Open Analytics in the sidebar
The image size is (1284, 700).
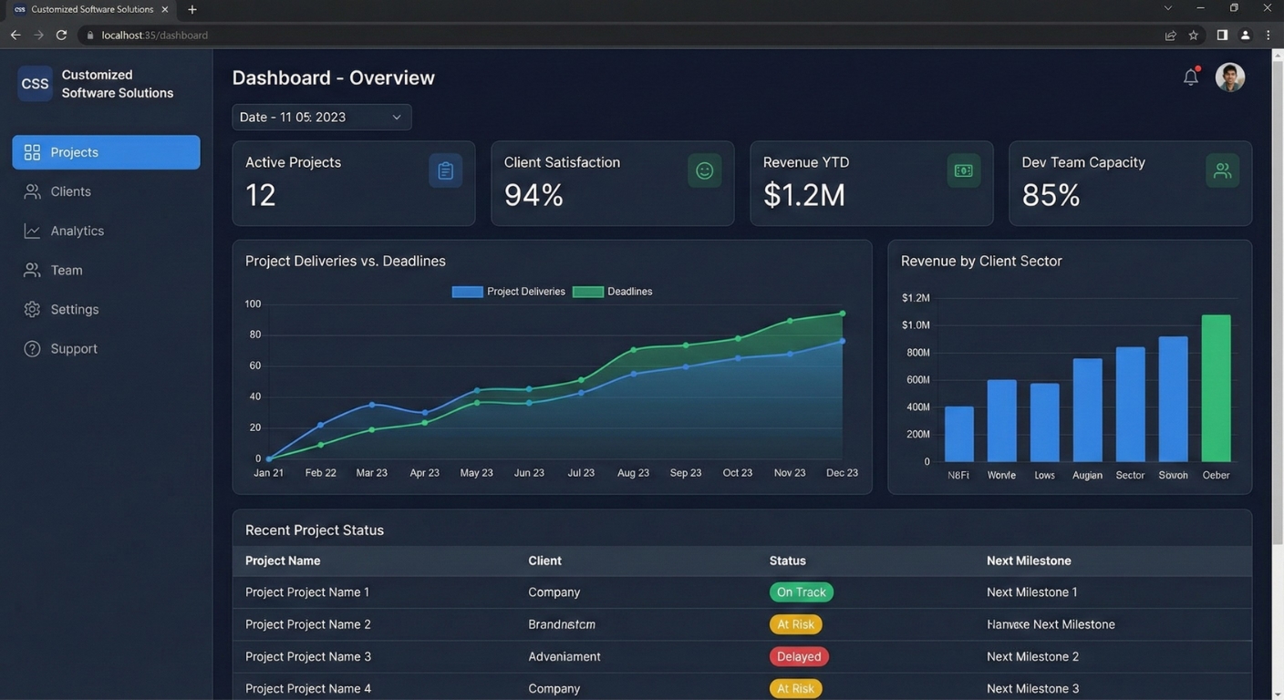pyautogui.click(x=77, y=231)
